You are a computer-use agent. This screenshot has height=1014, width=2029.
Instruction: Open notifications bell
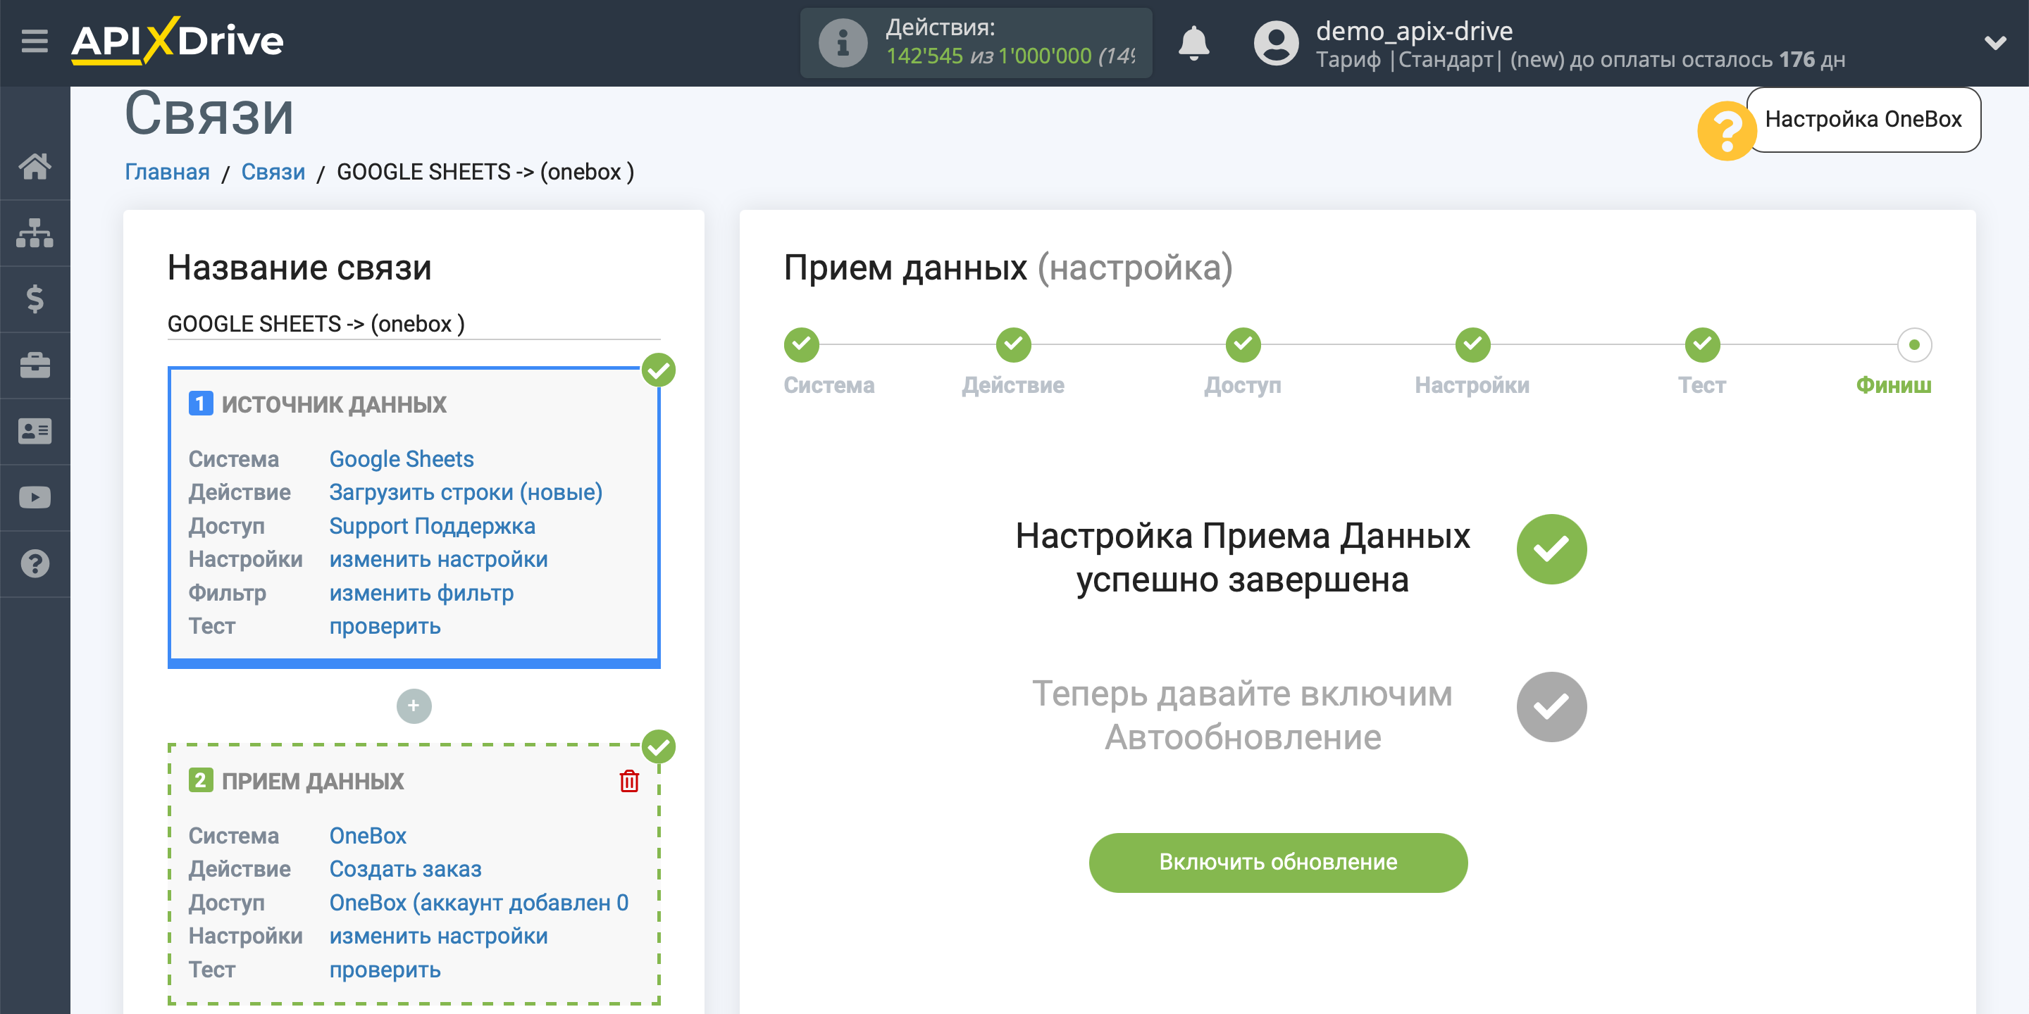point(1193,42)
